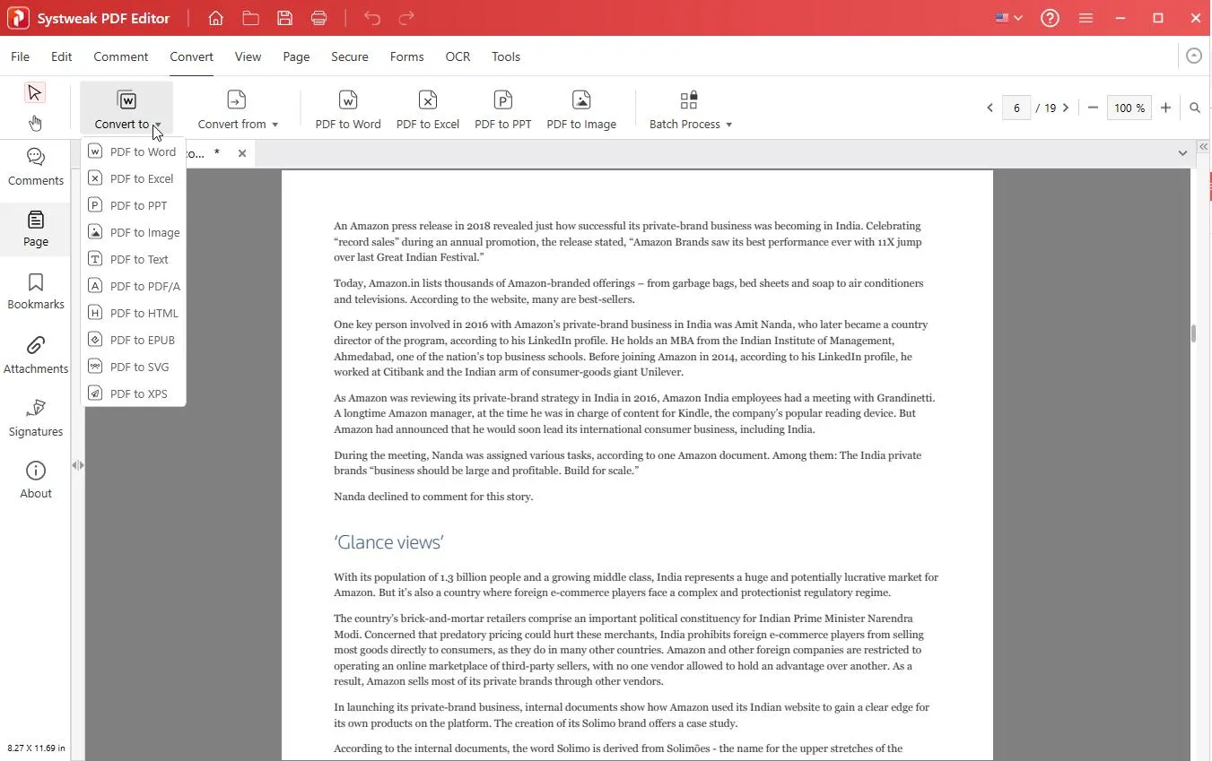Select the Hand pan tool
The image size is (1212, 761).
35,123
